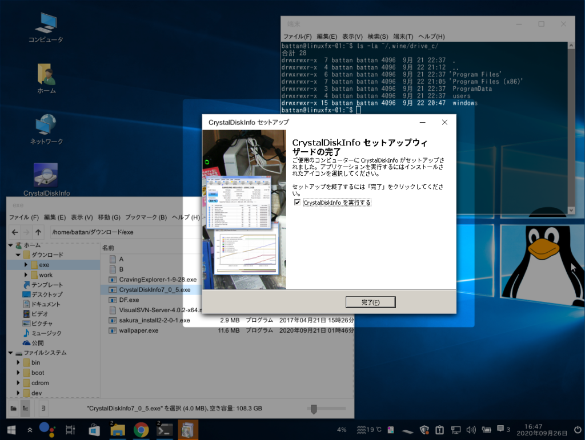585x440 pixels.
Task: Go forward in the file manager
Action: [26, 232]
